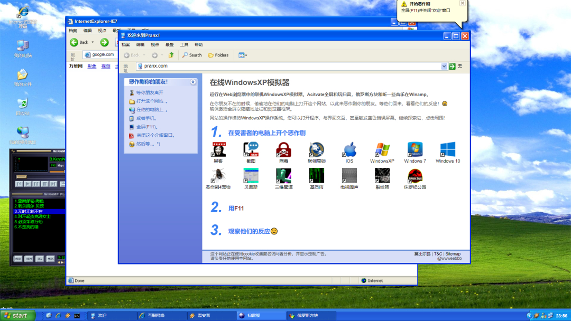Click the T&C footer link
The height and width of the screenshot is (321, 571).
click(438, 254)
